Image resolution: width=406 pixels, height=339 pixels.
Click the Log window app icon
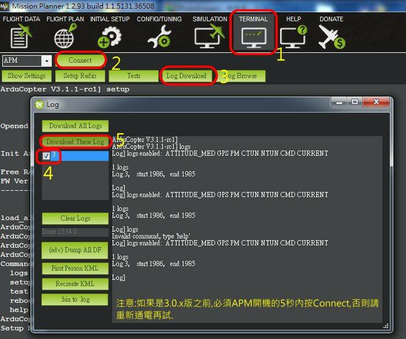tap(39, 105)
